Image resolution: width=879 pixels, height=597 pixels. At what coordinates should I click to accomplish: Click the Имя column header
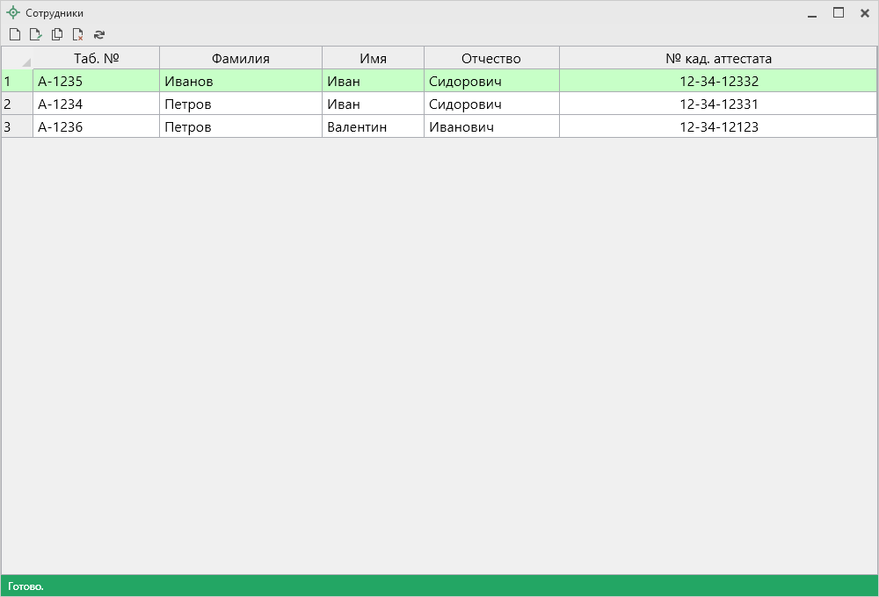pyautogui.click(x=373, y=59)
